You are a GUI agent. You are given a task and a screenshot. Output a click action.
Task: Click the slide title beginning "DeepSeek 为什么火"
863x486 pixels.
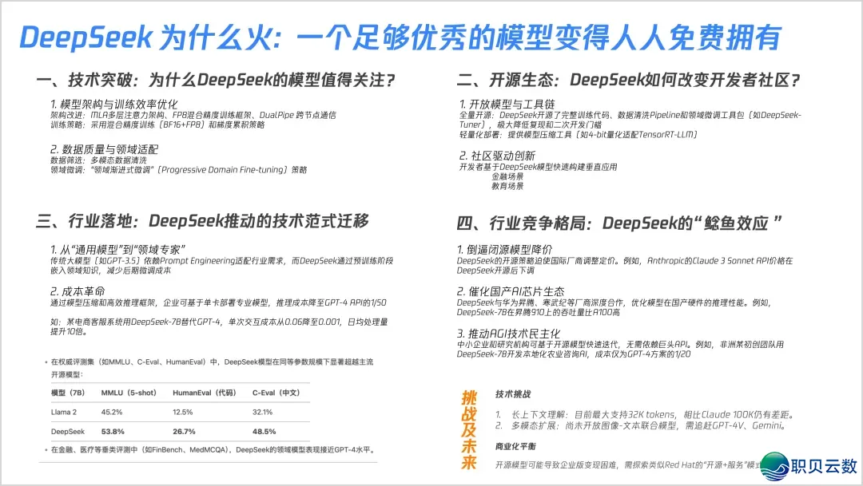pyautogui.click(x=400, y=38)
